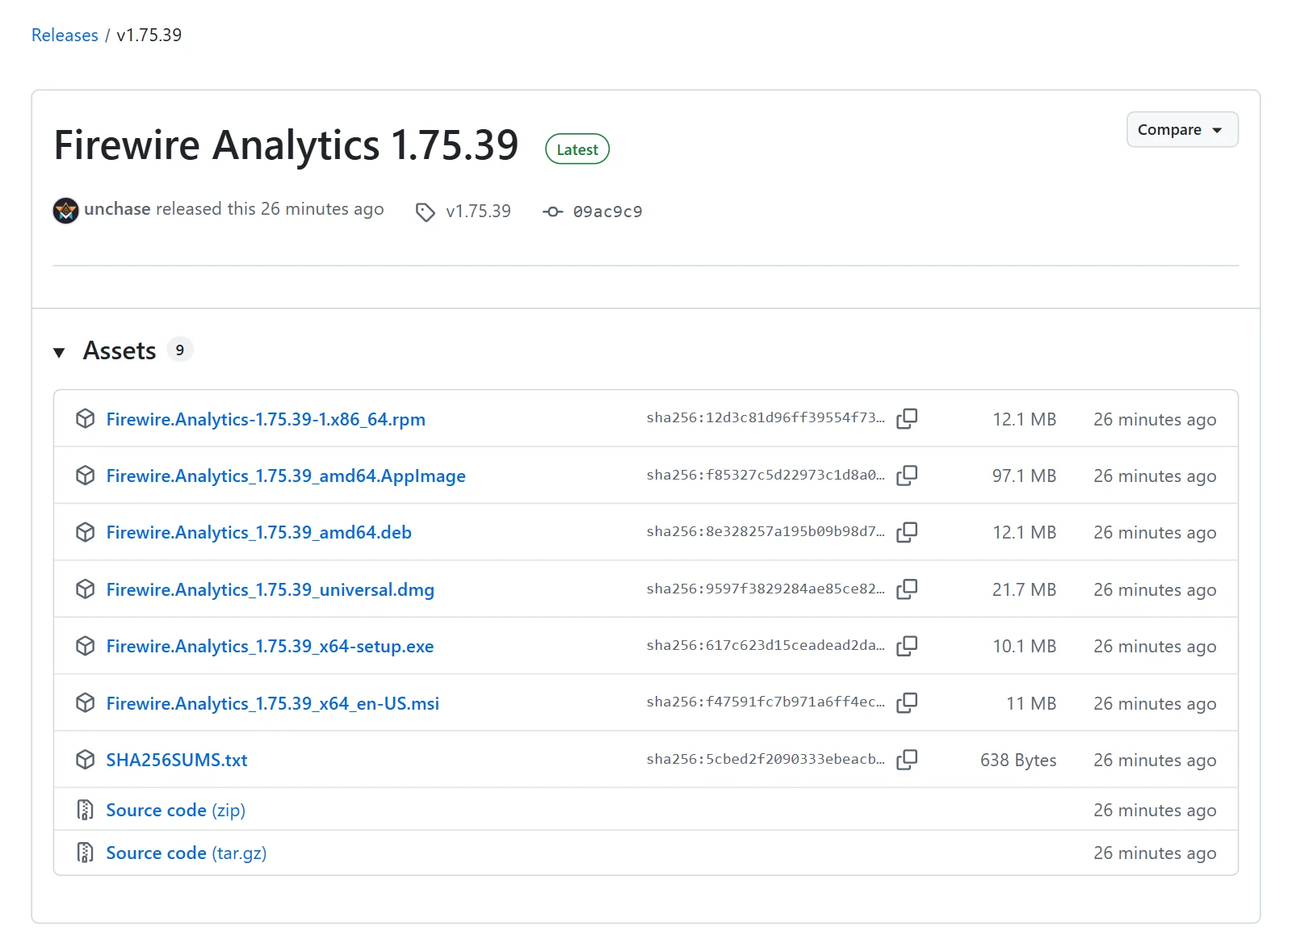Click the commit icon before 09ac9c9
The image size is (1292, 943).
pos(552,212)
